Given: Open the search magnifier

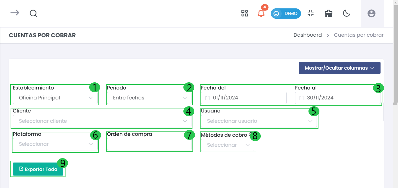Looking at the screenshot, I should 33,13.
